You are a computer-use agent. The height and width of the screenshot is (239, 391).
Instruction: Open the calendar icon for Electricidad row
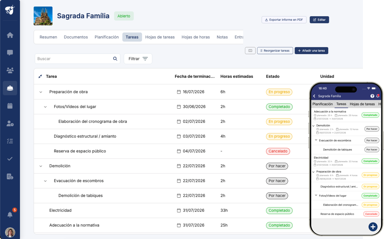pos(179,210)
